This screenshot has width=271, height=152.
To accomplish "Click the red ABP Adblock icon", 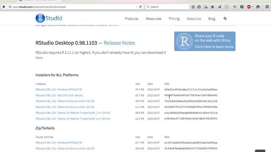I will [x=249, y=7].
